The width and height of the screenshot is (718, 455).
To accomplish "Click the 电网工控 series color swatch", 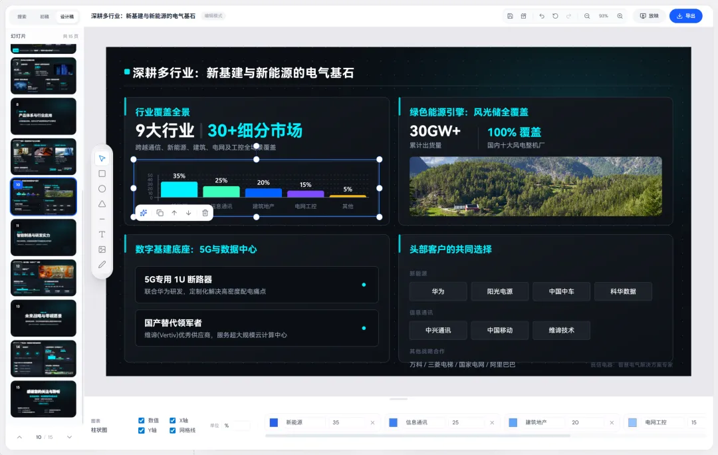I will [x=632, y=422].
